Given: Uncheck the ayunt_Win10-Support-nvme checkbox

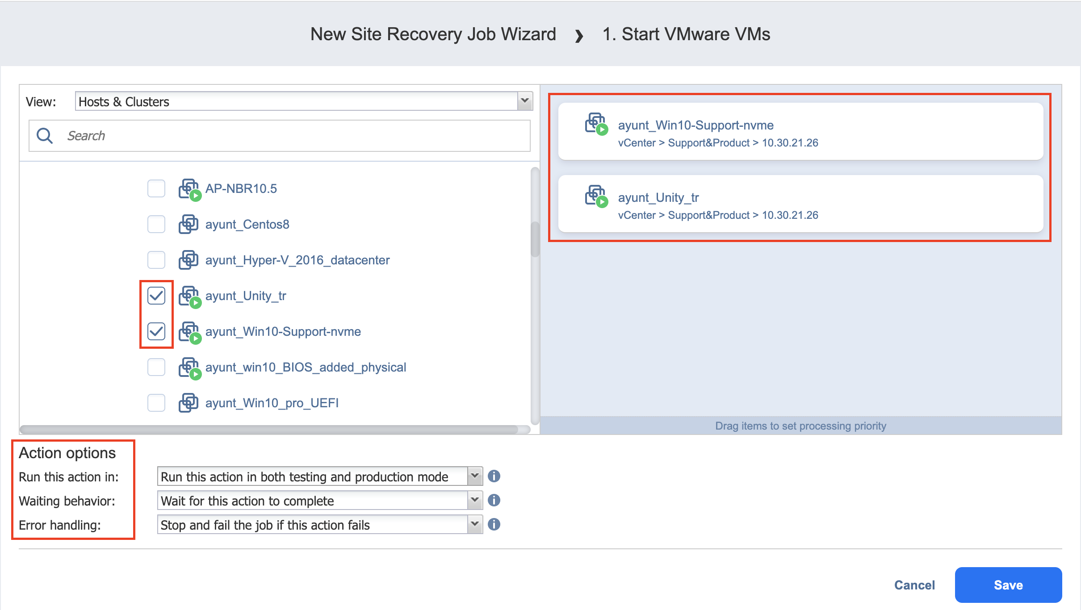Looking at the screenshot, I should (156, 331).
